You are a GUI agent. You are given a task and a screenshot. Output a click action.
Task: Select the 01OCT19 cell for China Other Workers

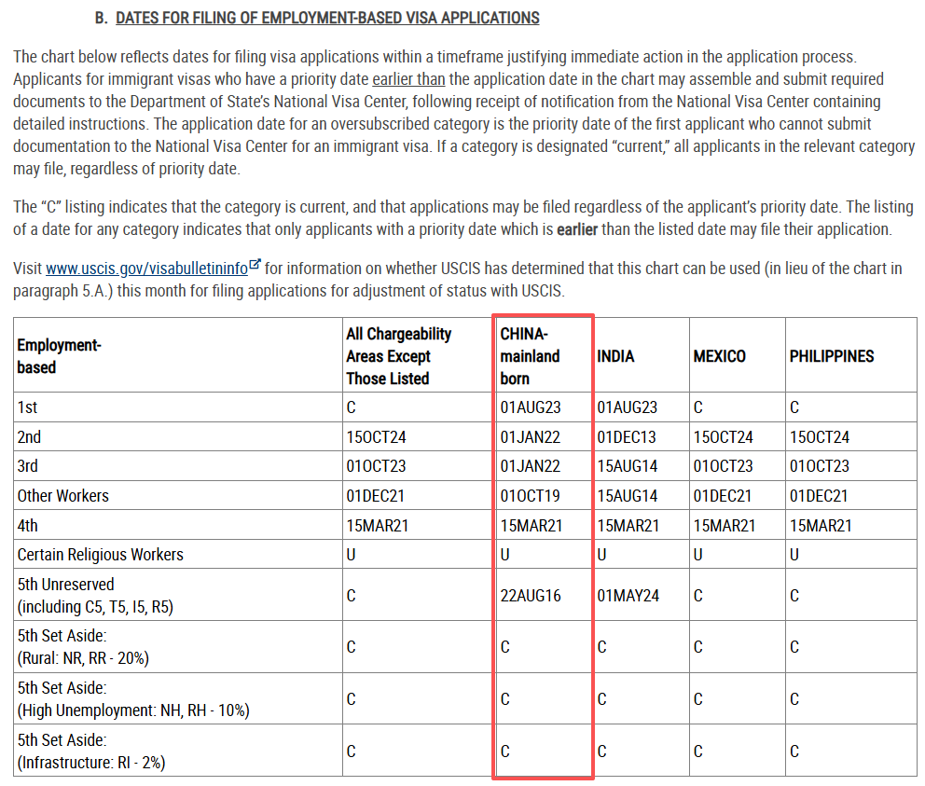pyautogui.click(x=531, y=496)
